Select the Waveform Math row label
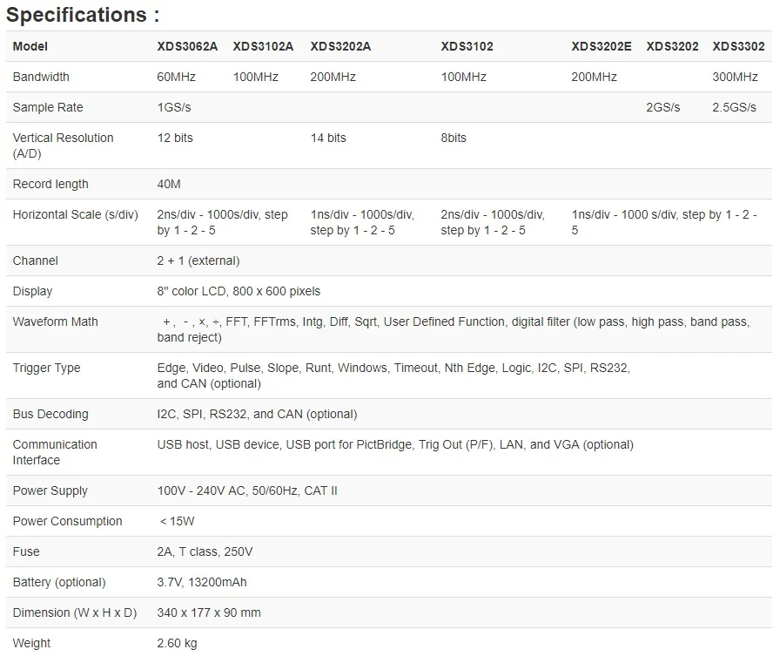This screenshot has height=663, width=773. pyautogui.click(x=55, y=321)
